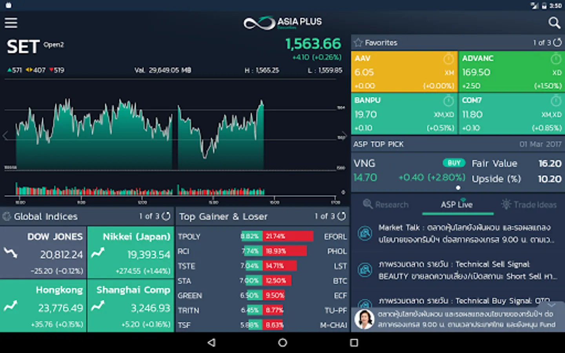Tap the Shanghai Comp uptrend icon
The height and width of the screenshot is (353, 565).
tap(98, 306)
